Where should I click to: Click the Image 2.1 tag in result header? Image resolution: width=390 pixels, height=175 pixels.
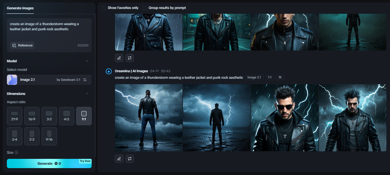pyautogui.click(x=254, y=77)
